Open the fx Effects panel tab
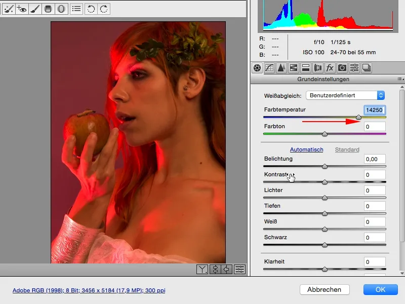Screen dimensions: 405x304 [330, 68]
